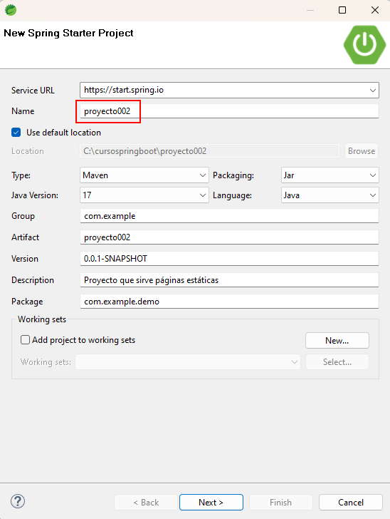390x519 pixels.
Task: Click the 'Name' label
Action: coord(23,111)
